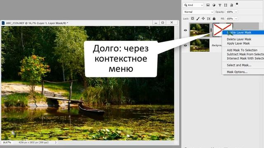Select the Layer 1 image thumbnail
Viewport: 264px width, 148px height.
[x=200, y=30]
